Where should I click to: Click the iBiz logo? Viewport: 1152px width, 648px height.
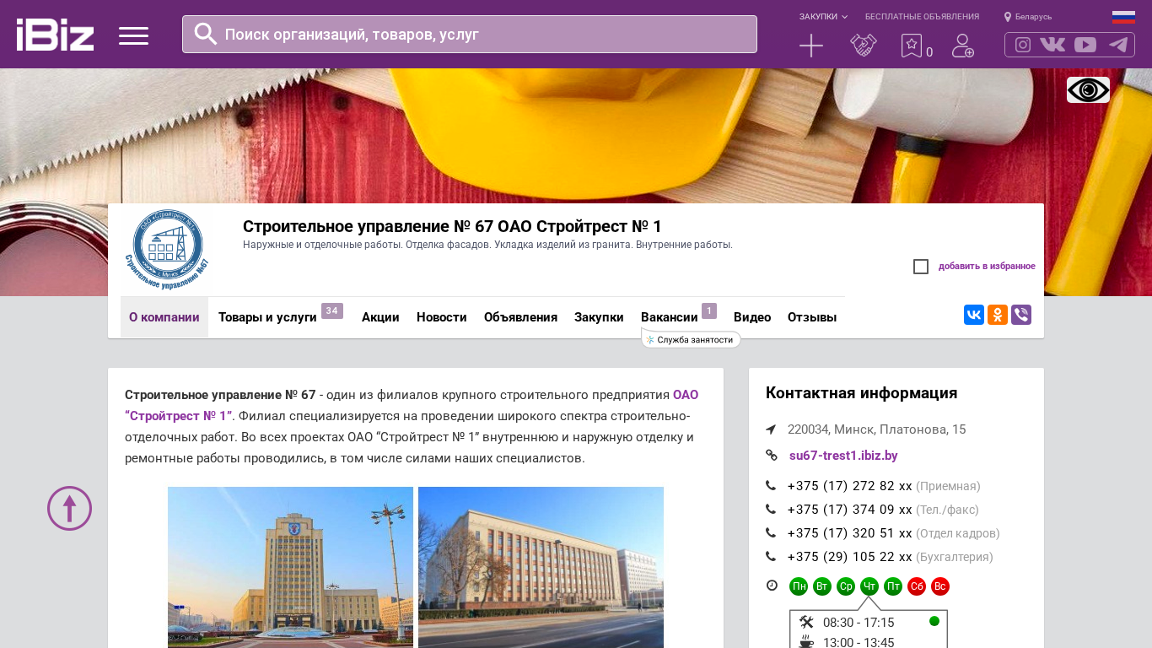click(x=55, y=35)
